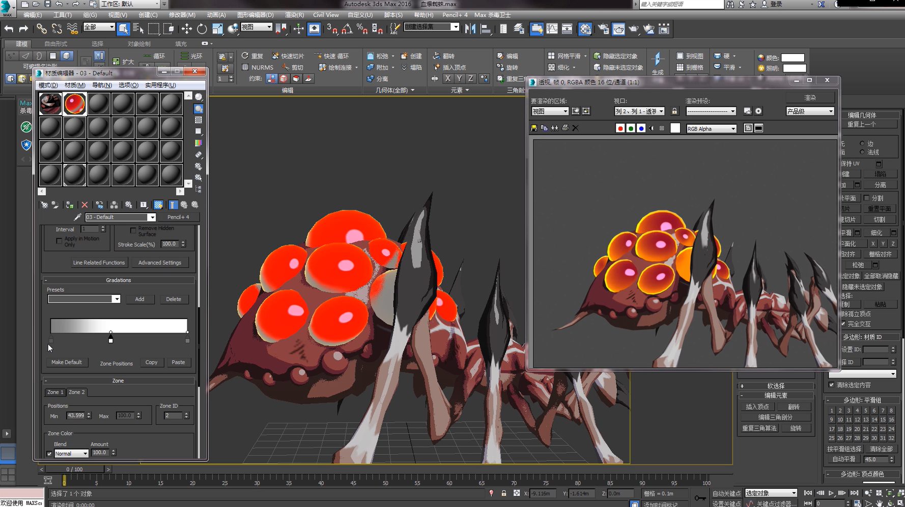
Task: Select the 边 radio button
Action: [862, 144]
